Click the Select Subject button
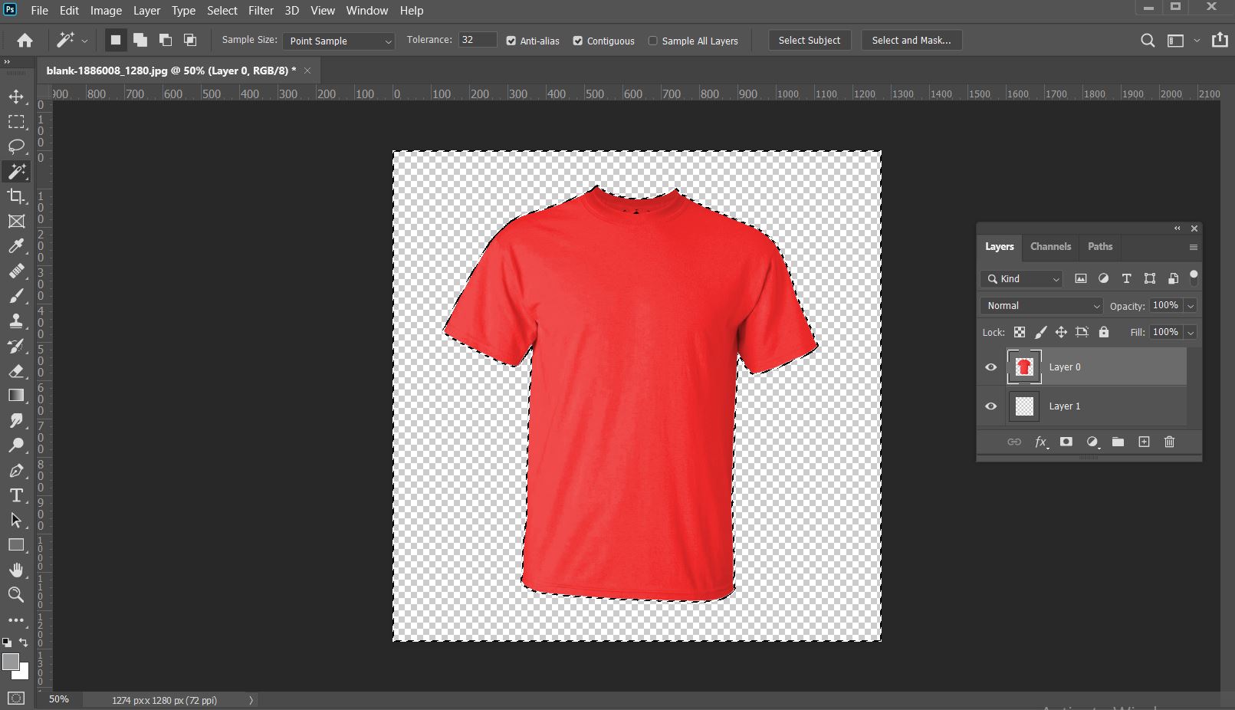 click(x=810, y=41)
